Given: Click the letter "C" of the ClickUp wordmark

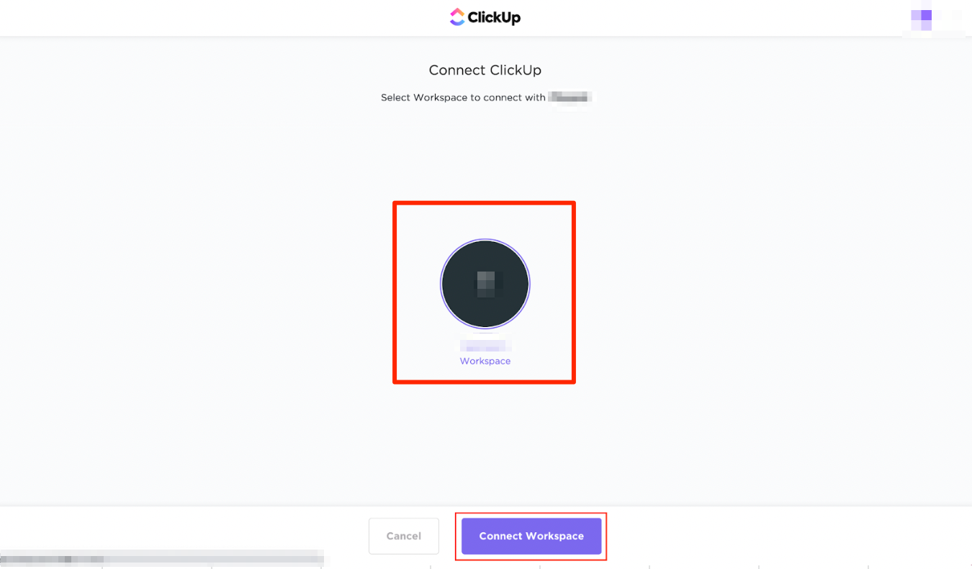Looking at the screenshot, I should tap(474, 18).
